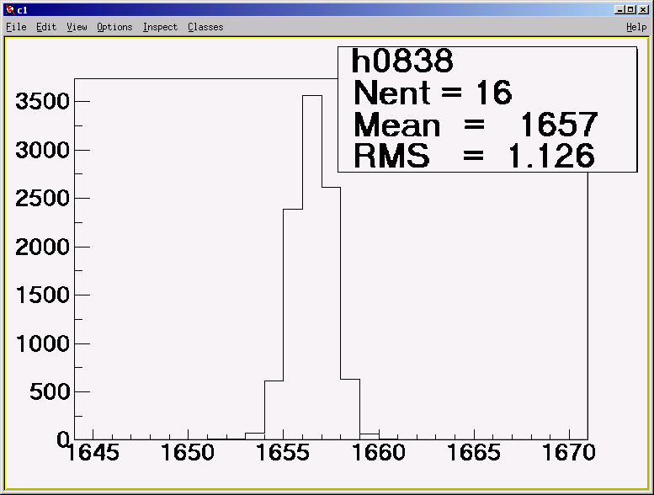Click the y-axis label 3500

click(x=43, y=101)
